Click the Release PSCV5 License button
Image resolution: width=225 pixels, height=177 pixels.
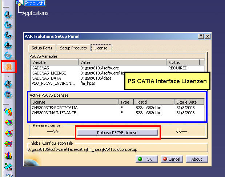tap(117, 133)
